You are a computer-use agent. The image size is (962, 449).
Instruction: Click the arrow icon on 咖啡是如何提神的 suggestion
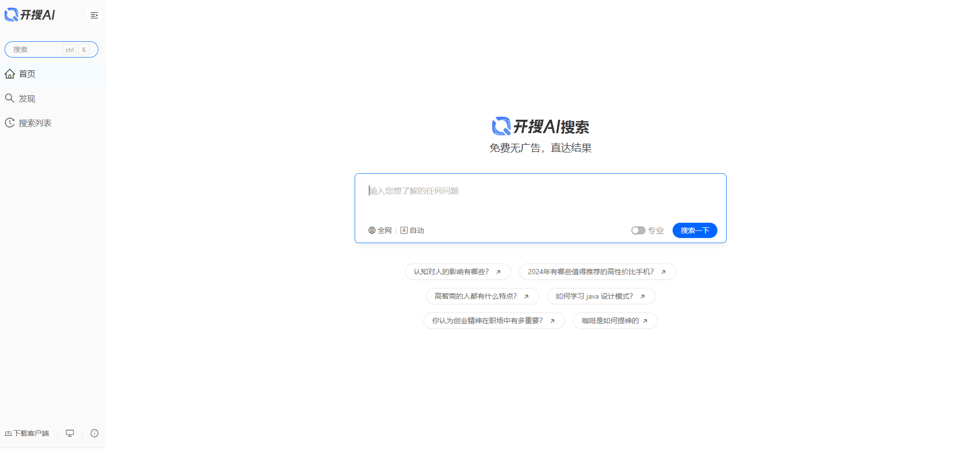click(x=645, y=321)
